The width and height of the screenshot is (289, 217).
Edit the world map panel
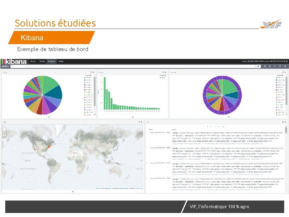[x=139, y=122]
